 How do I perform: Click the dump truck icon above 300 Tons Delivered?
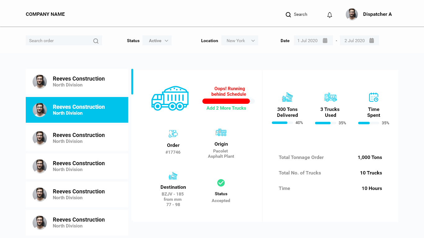(287, 97)
